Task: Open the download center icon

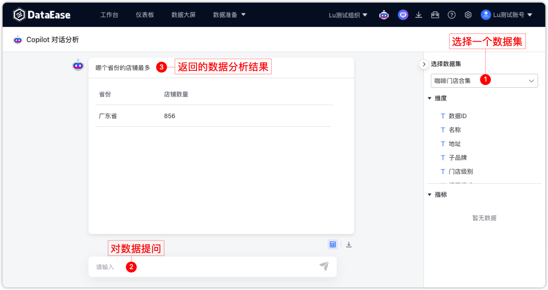Action: 418,14
